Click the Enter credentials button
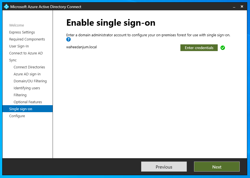Image resolution: width=250 pixels, height=178 pixels. click(199, 48)
